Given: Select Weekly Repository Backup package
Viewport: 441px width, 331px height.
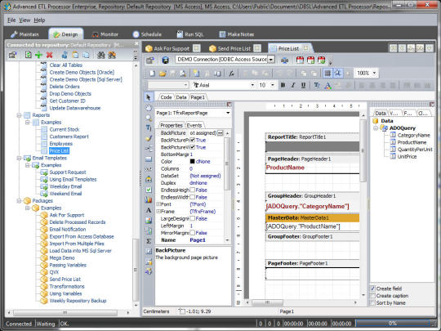Looking at the screenshot, I should (x=78, y=301).
